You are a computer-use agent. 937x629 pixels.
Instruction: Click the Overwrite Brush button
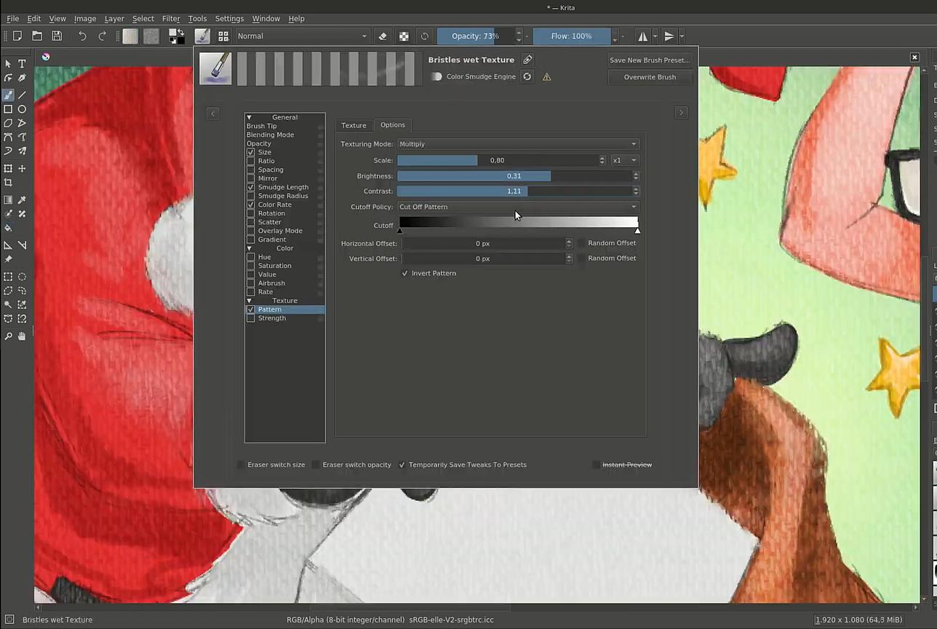click(x=649, y=76)
